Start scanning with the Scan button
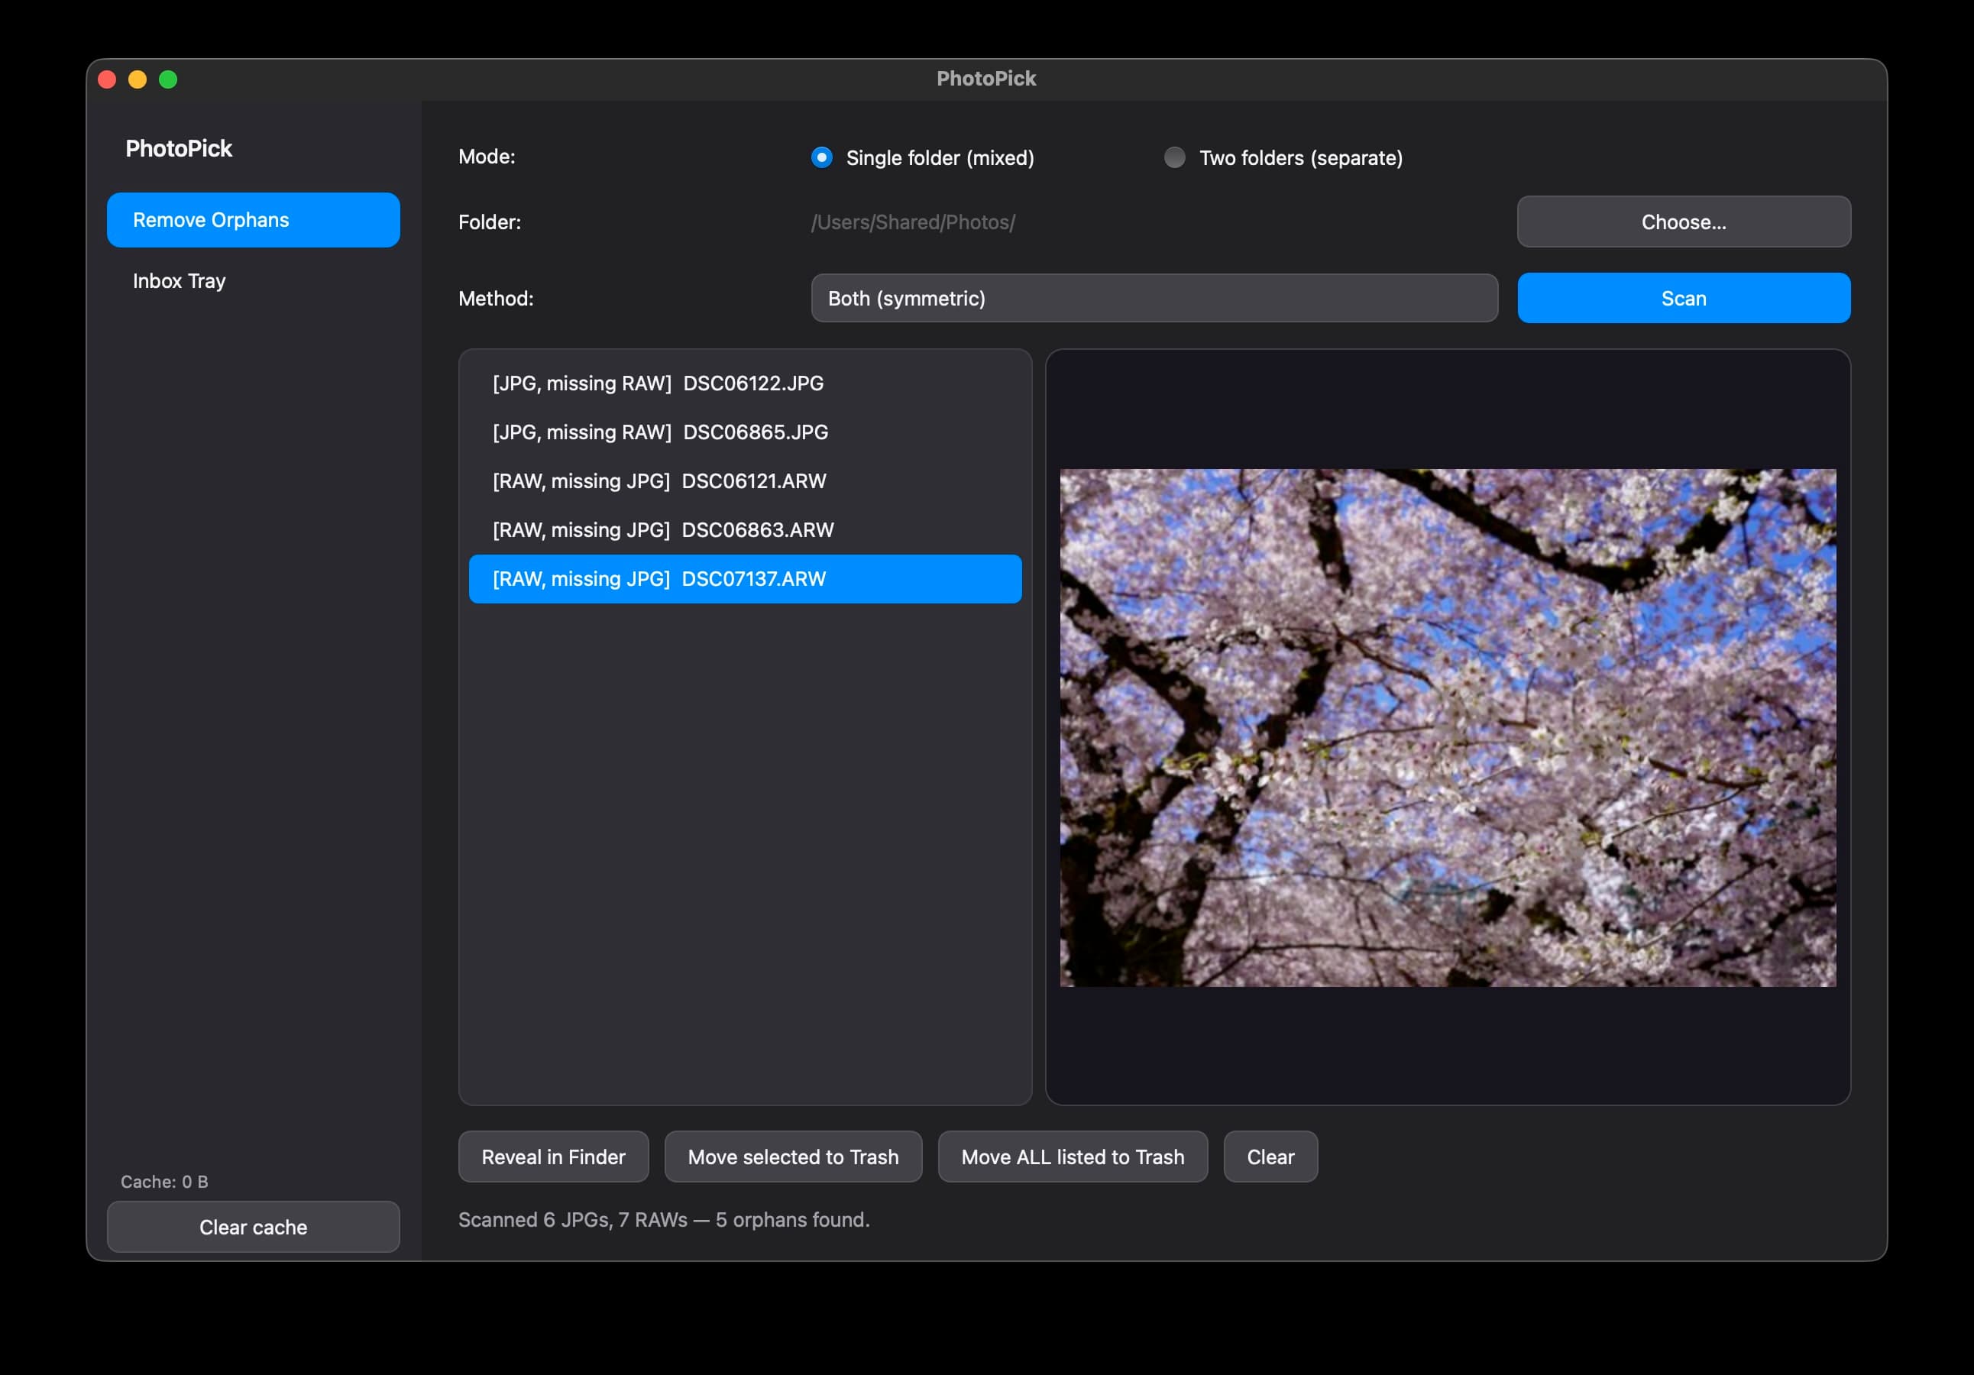 point(1682,297)
